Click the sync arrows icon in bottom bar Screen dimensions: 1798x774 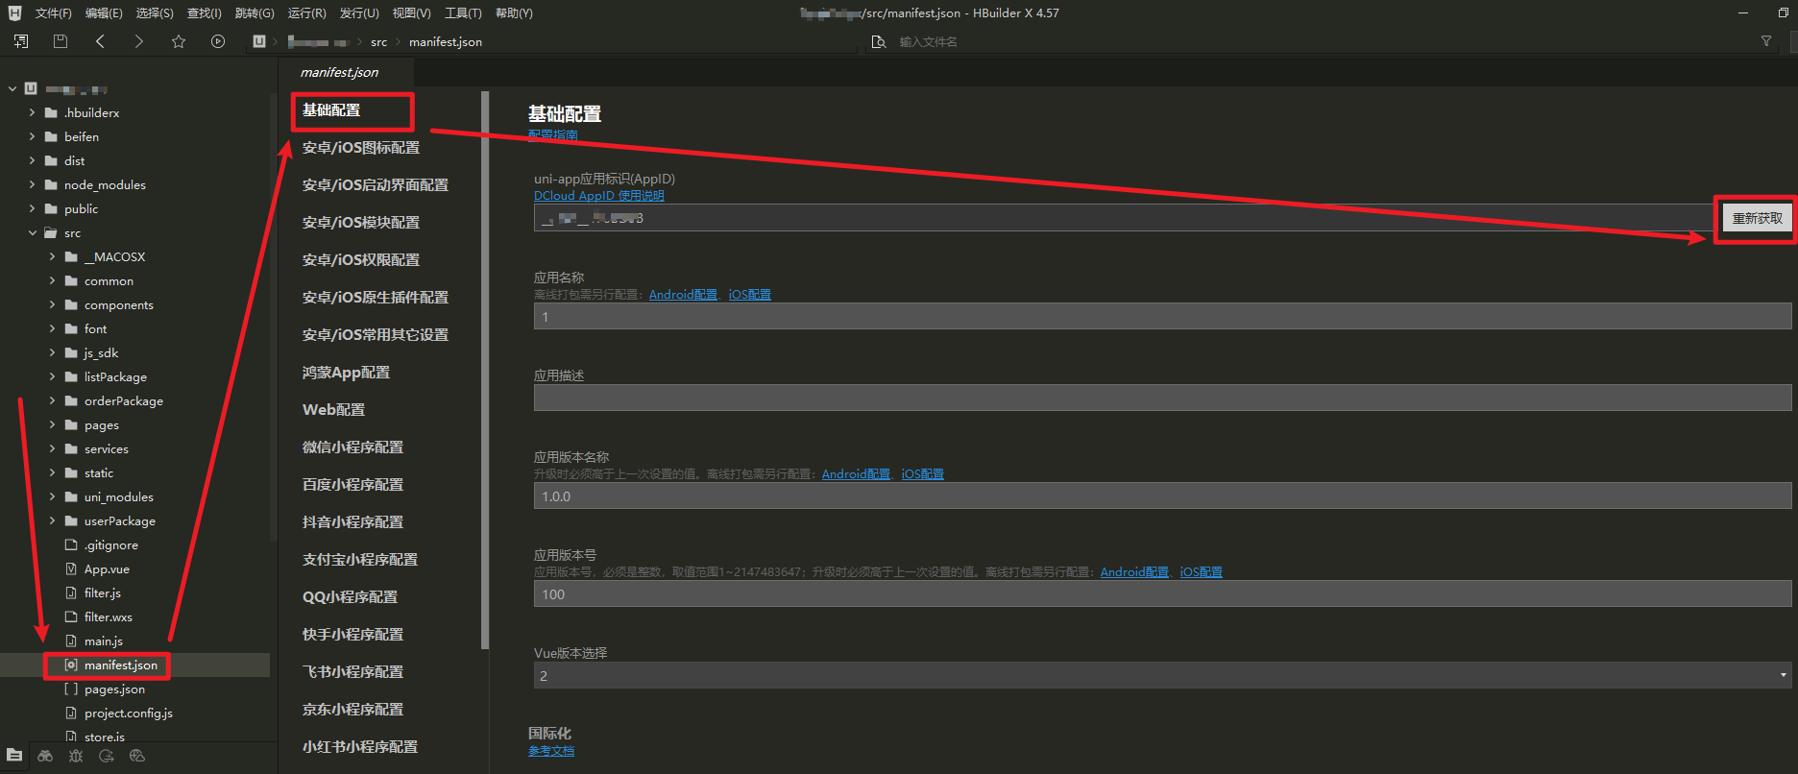pyautogui.click(x=107, y=756)
